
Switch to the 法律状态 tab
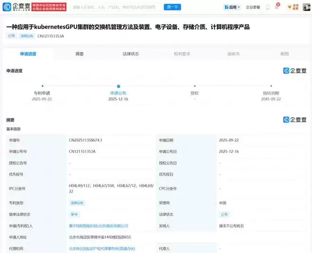coord(130,54)
